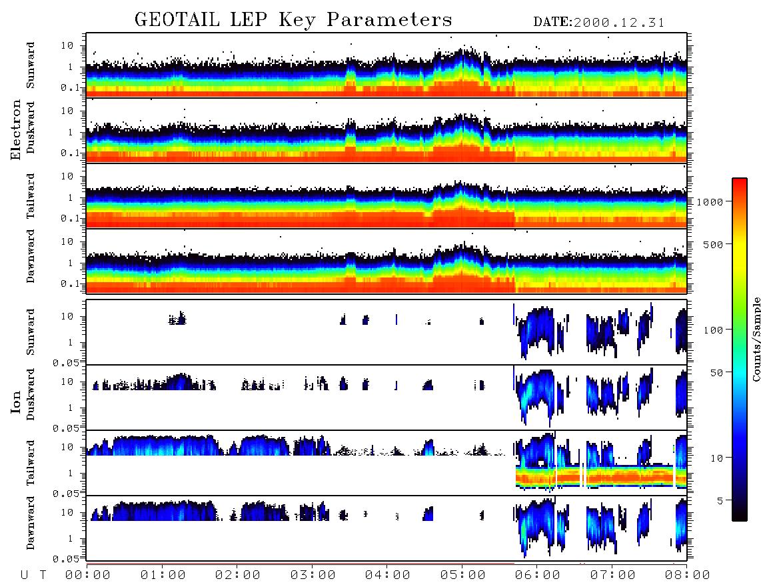Click the Ion Duskward panel label
Viewport: 761px width, 587px height.
(x=31, y=395)
